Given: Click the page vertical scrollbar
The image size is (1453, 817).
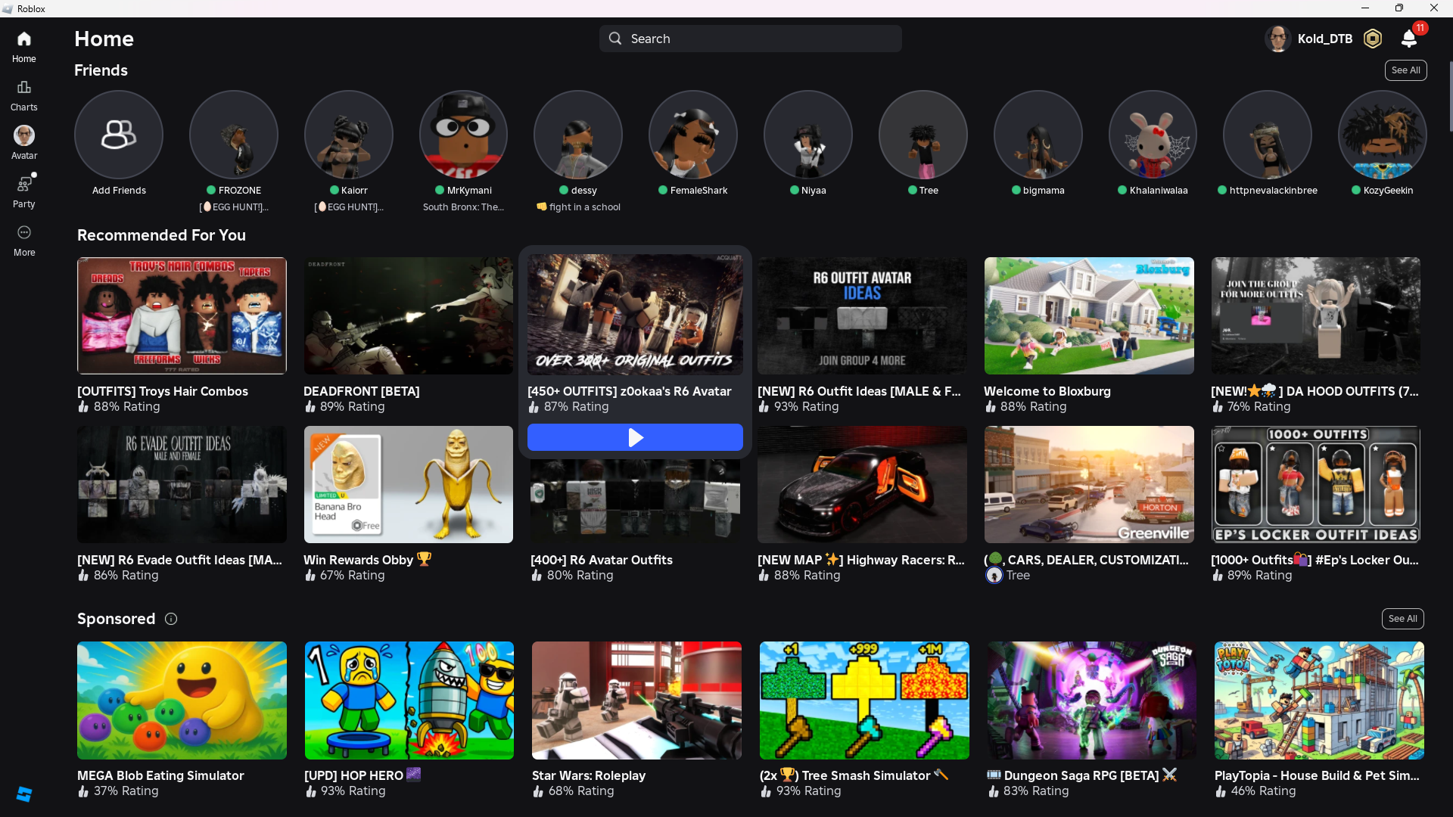Looking at the screenshot, I should (1450, 98).
